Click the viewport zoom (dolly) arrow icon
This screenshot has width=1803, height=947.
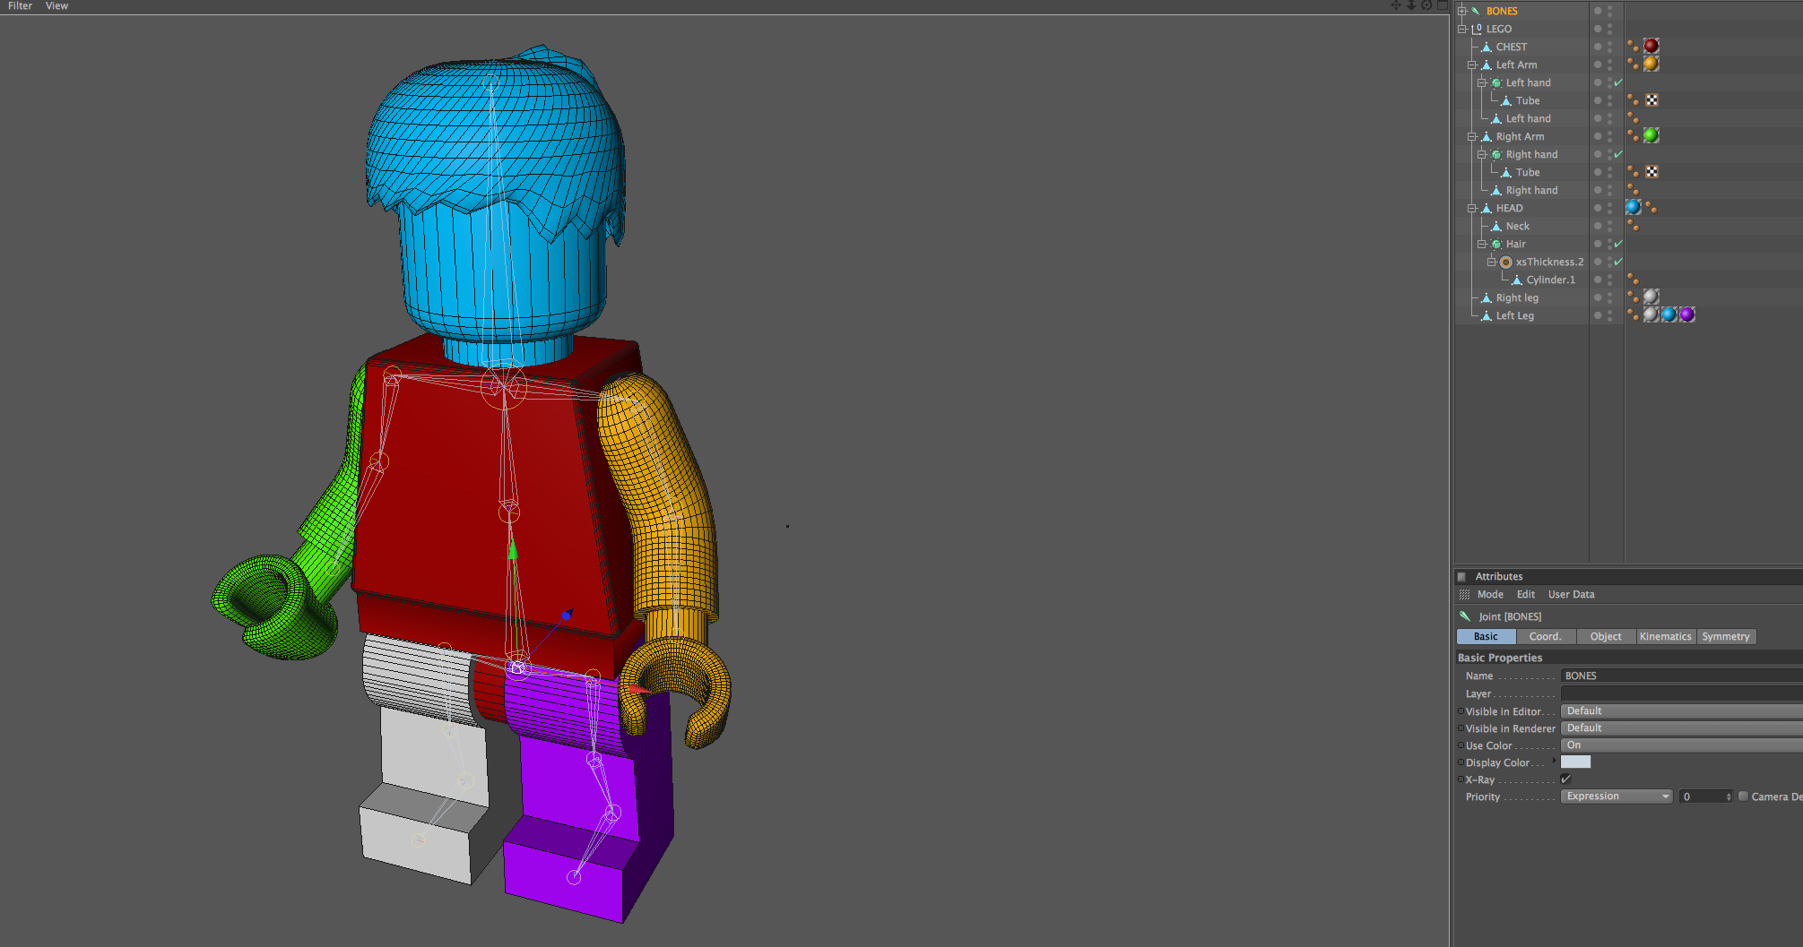[1410, 5]
